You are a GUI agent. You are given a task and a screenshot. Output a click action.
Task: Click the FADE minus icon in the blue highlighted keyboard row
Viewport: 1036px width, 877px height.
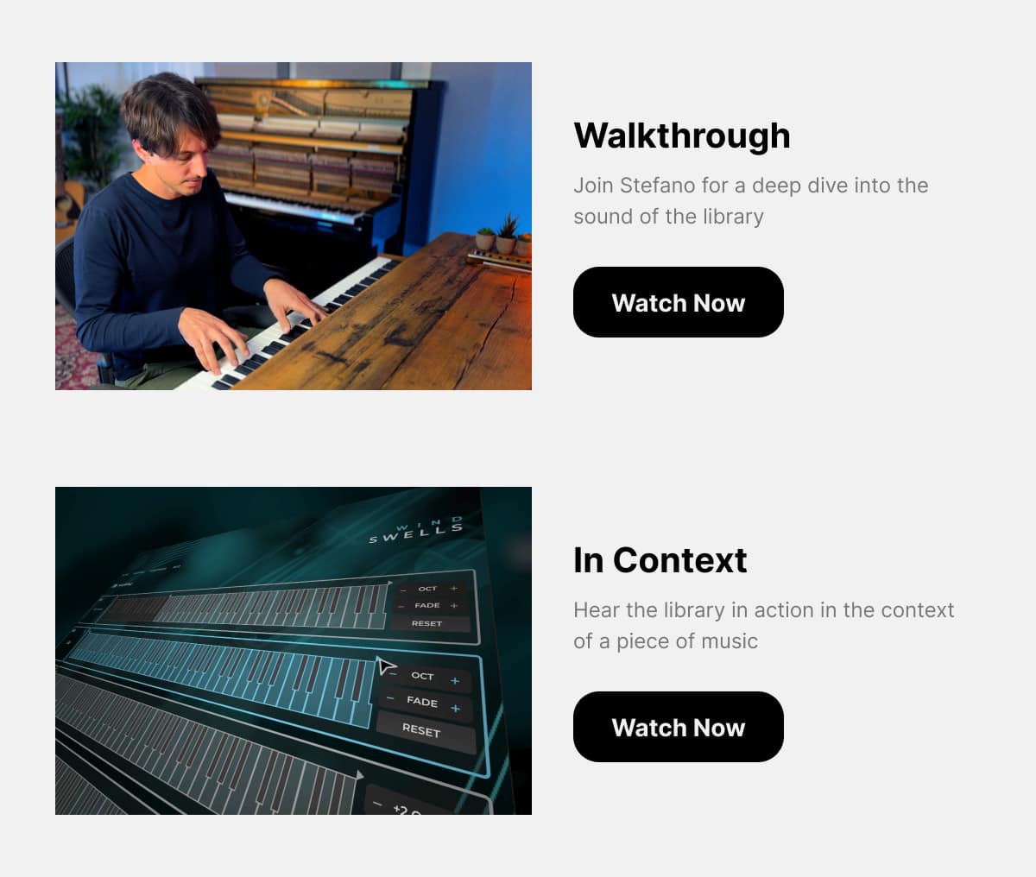coord(390,698)
